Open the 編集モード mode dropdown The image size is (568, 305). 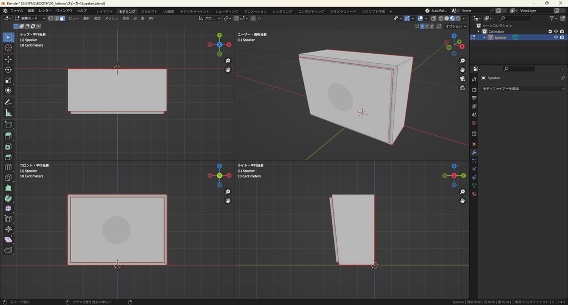click(29, 18)
